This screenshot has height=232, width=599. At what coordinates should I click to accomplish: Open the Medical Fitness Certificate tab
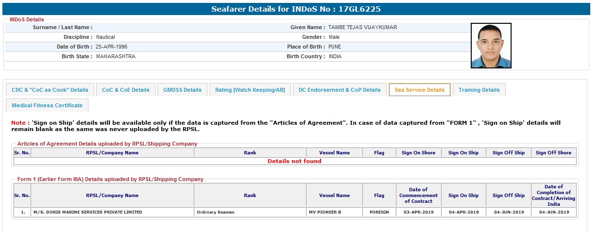[47, 105]
